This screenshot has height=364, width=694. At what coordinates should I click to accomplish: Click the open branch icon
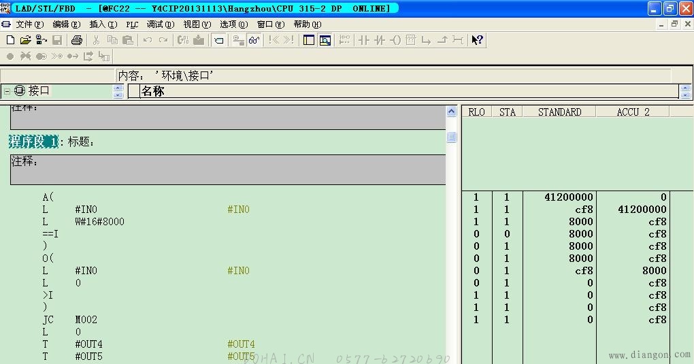[x=426, y=40]
